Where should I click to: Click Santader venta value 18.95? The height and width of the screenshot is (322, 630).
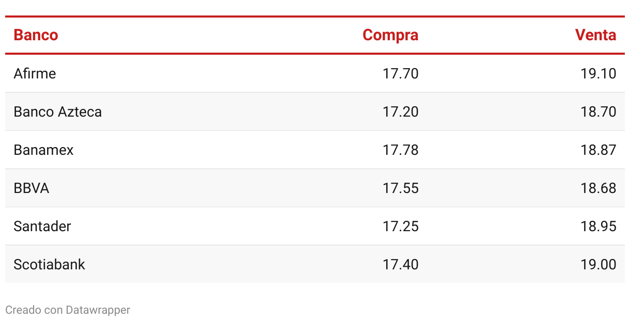tap(598, 227)
